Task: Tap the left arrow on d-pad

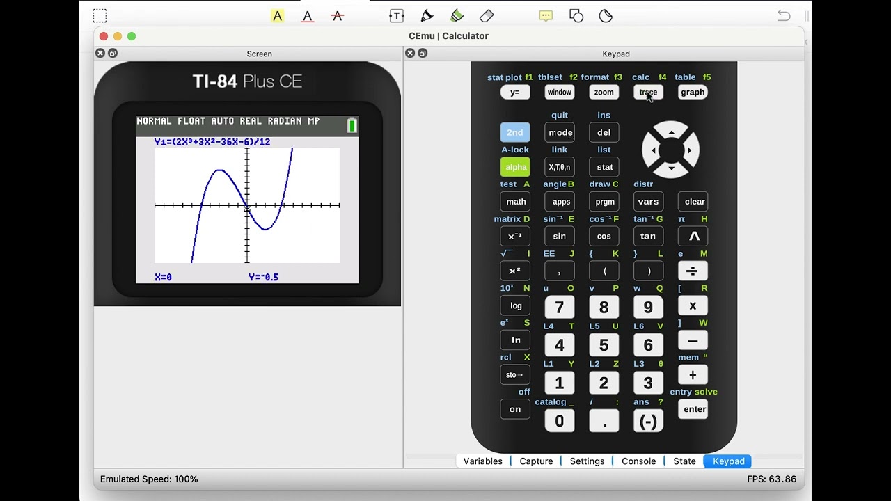Action: pyautogui.click(x=653, y=150)
